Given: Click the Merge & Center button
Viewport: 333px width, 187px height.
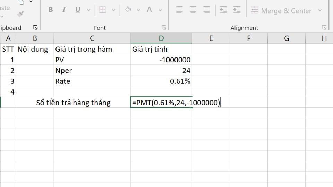Looking at the screenshot, I should (281, 10).
